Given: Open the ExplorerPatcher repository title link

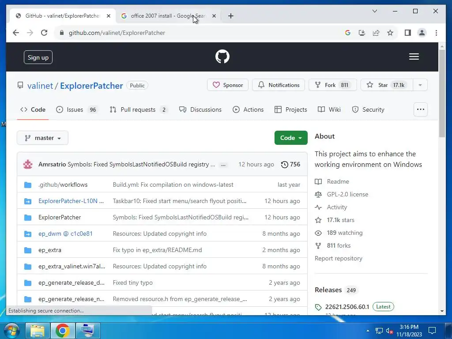Looking at the screenshot, I should point(91,86).
